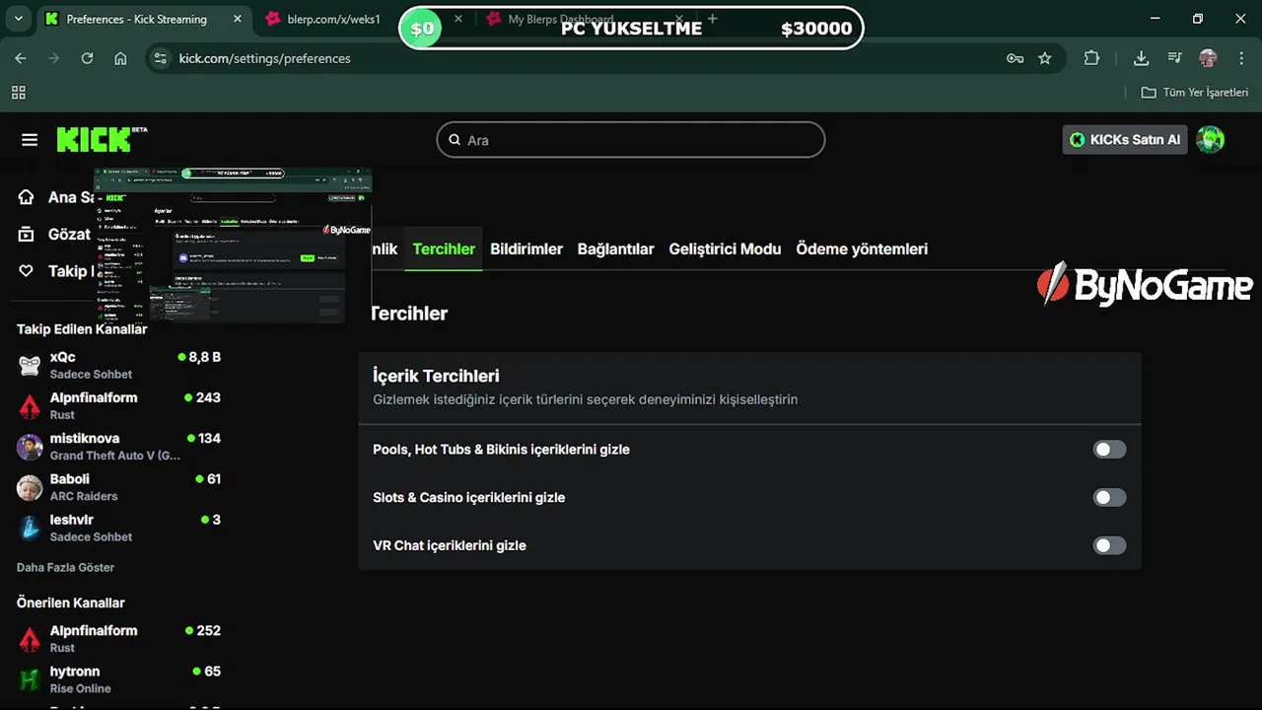This screenshot has height=710, width=1262.
Task: Focus the Ara search field
Action: [631, 140]
